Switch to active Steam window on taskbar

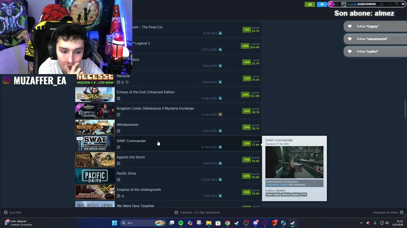[x=293, y=223]
